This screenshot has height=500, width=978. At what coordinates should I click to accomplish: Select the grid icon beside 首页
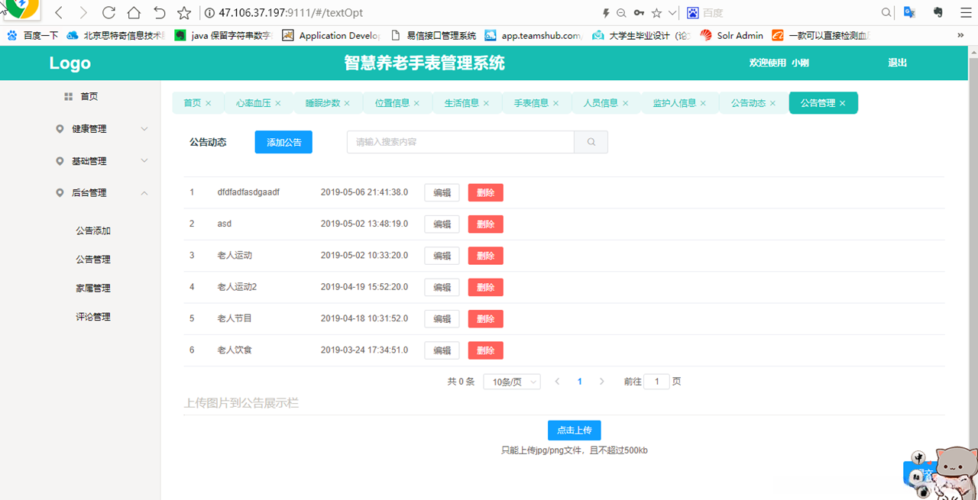click(x=67, y=96)
